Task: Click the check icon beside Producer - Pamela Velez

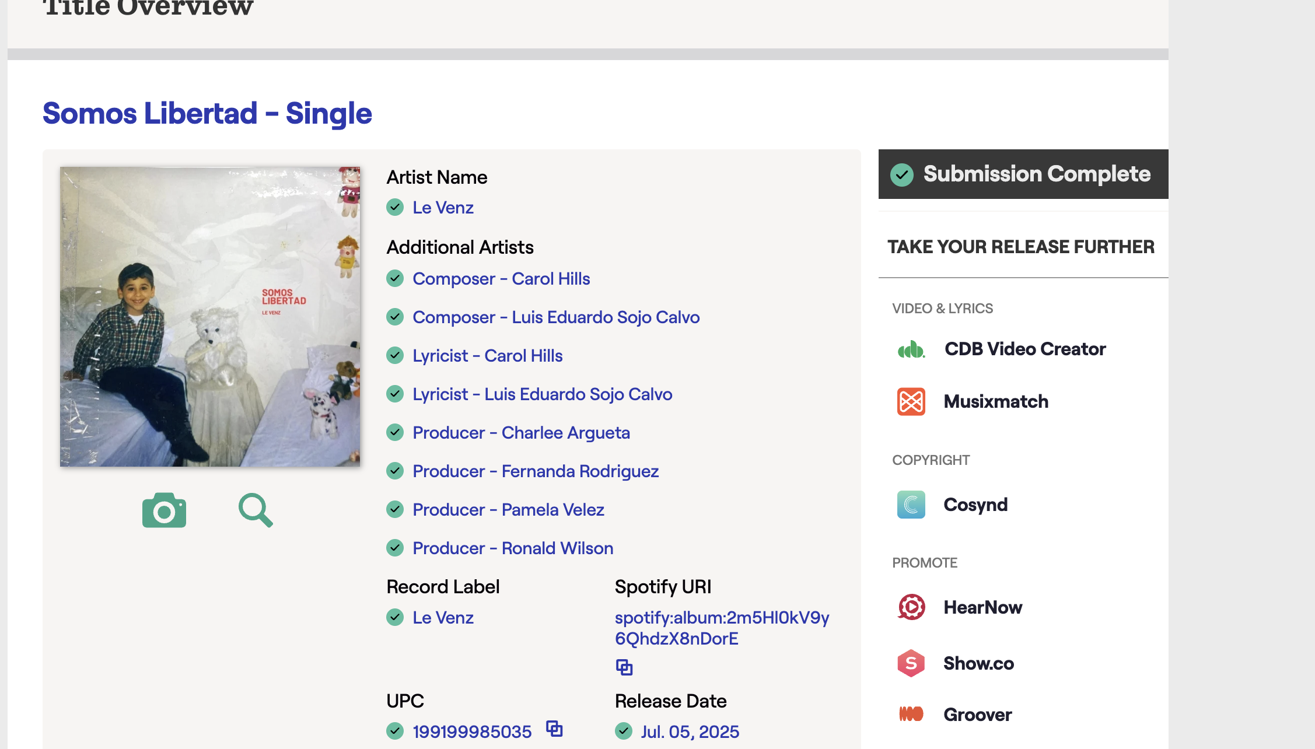Action: point(395,509)
